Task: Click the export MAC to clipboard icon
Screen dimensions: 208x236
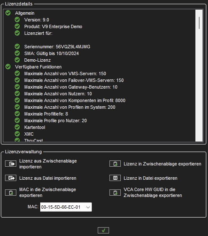Action: point(10,192)
